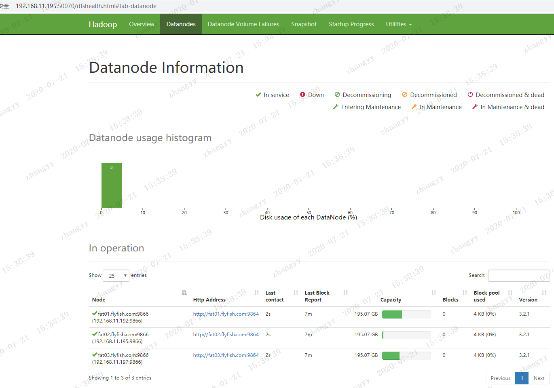Click fat03 capacity usage bar
554x388 pixels.
(406, 356)
